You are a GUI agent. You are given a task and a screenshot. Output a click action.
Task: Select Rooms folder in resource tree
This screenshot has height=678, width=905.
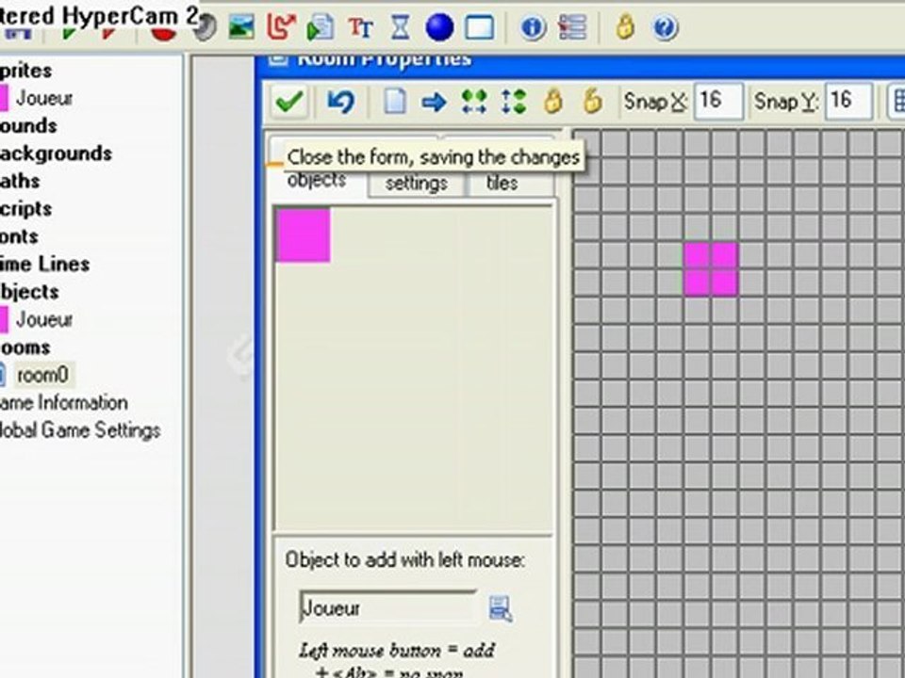(25, 347)
